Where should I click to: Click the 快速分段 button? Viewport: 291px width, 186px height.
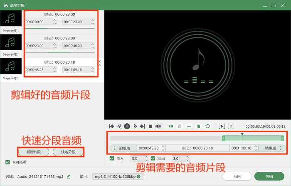click(x=68, y=152)
